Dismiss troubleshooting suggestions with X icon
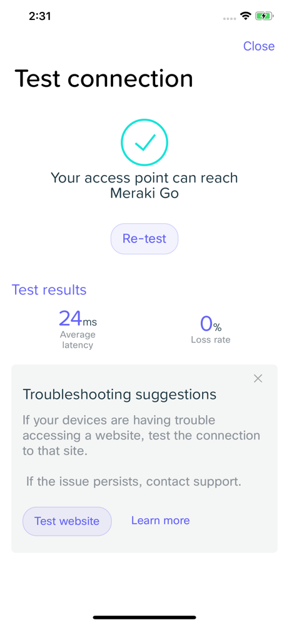The width and height of the screenshot is (289, 625). click(258, 379)
